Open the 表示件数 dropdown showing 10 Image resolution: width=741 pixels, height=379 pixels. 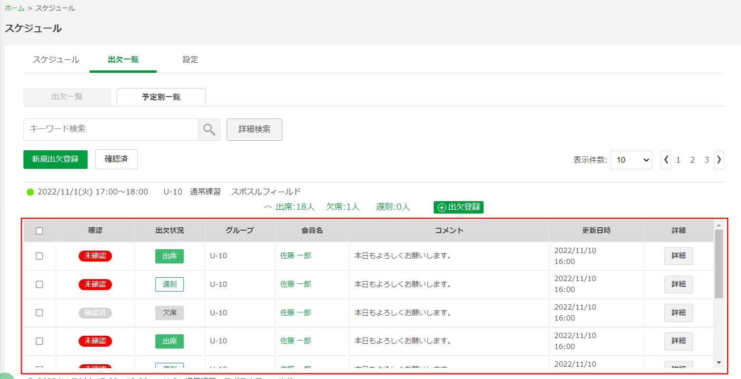coord(631,160)
